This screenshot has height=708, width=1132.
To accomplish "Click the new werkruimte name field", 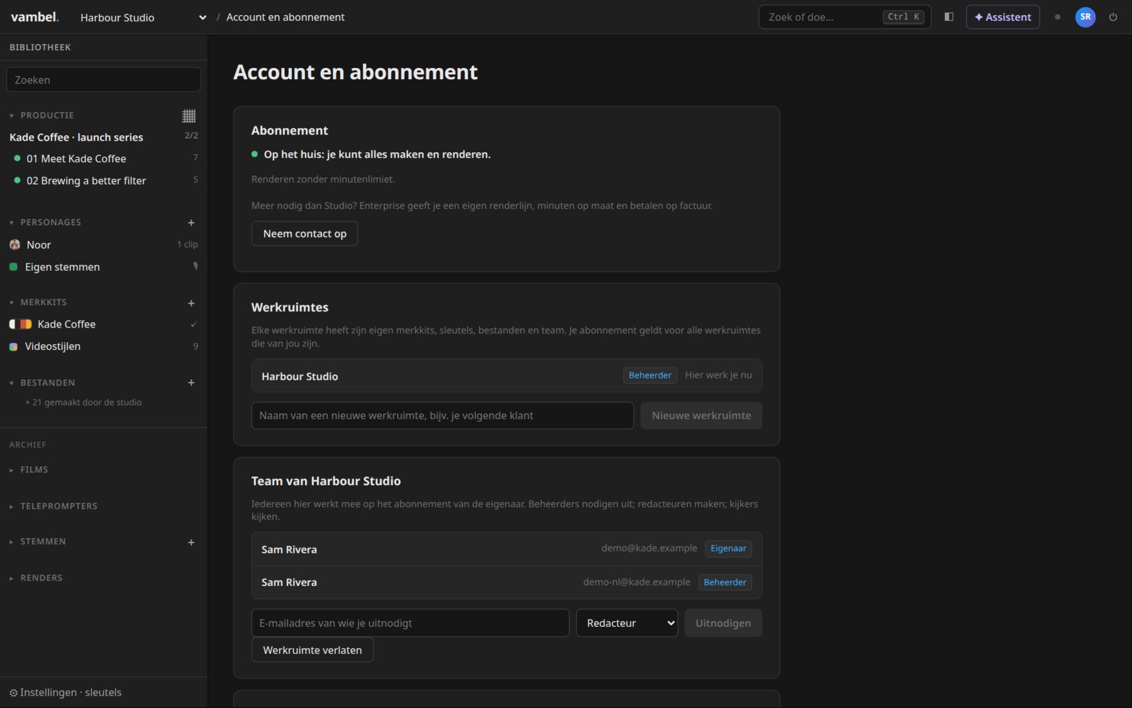I will [443, 416].
